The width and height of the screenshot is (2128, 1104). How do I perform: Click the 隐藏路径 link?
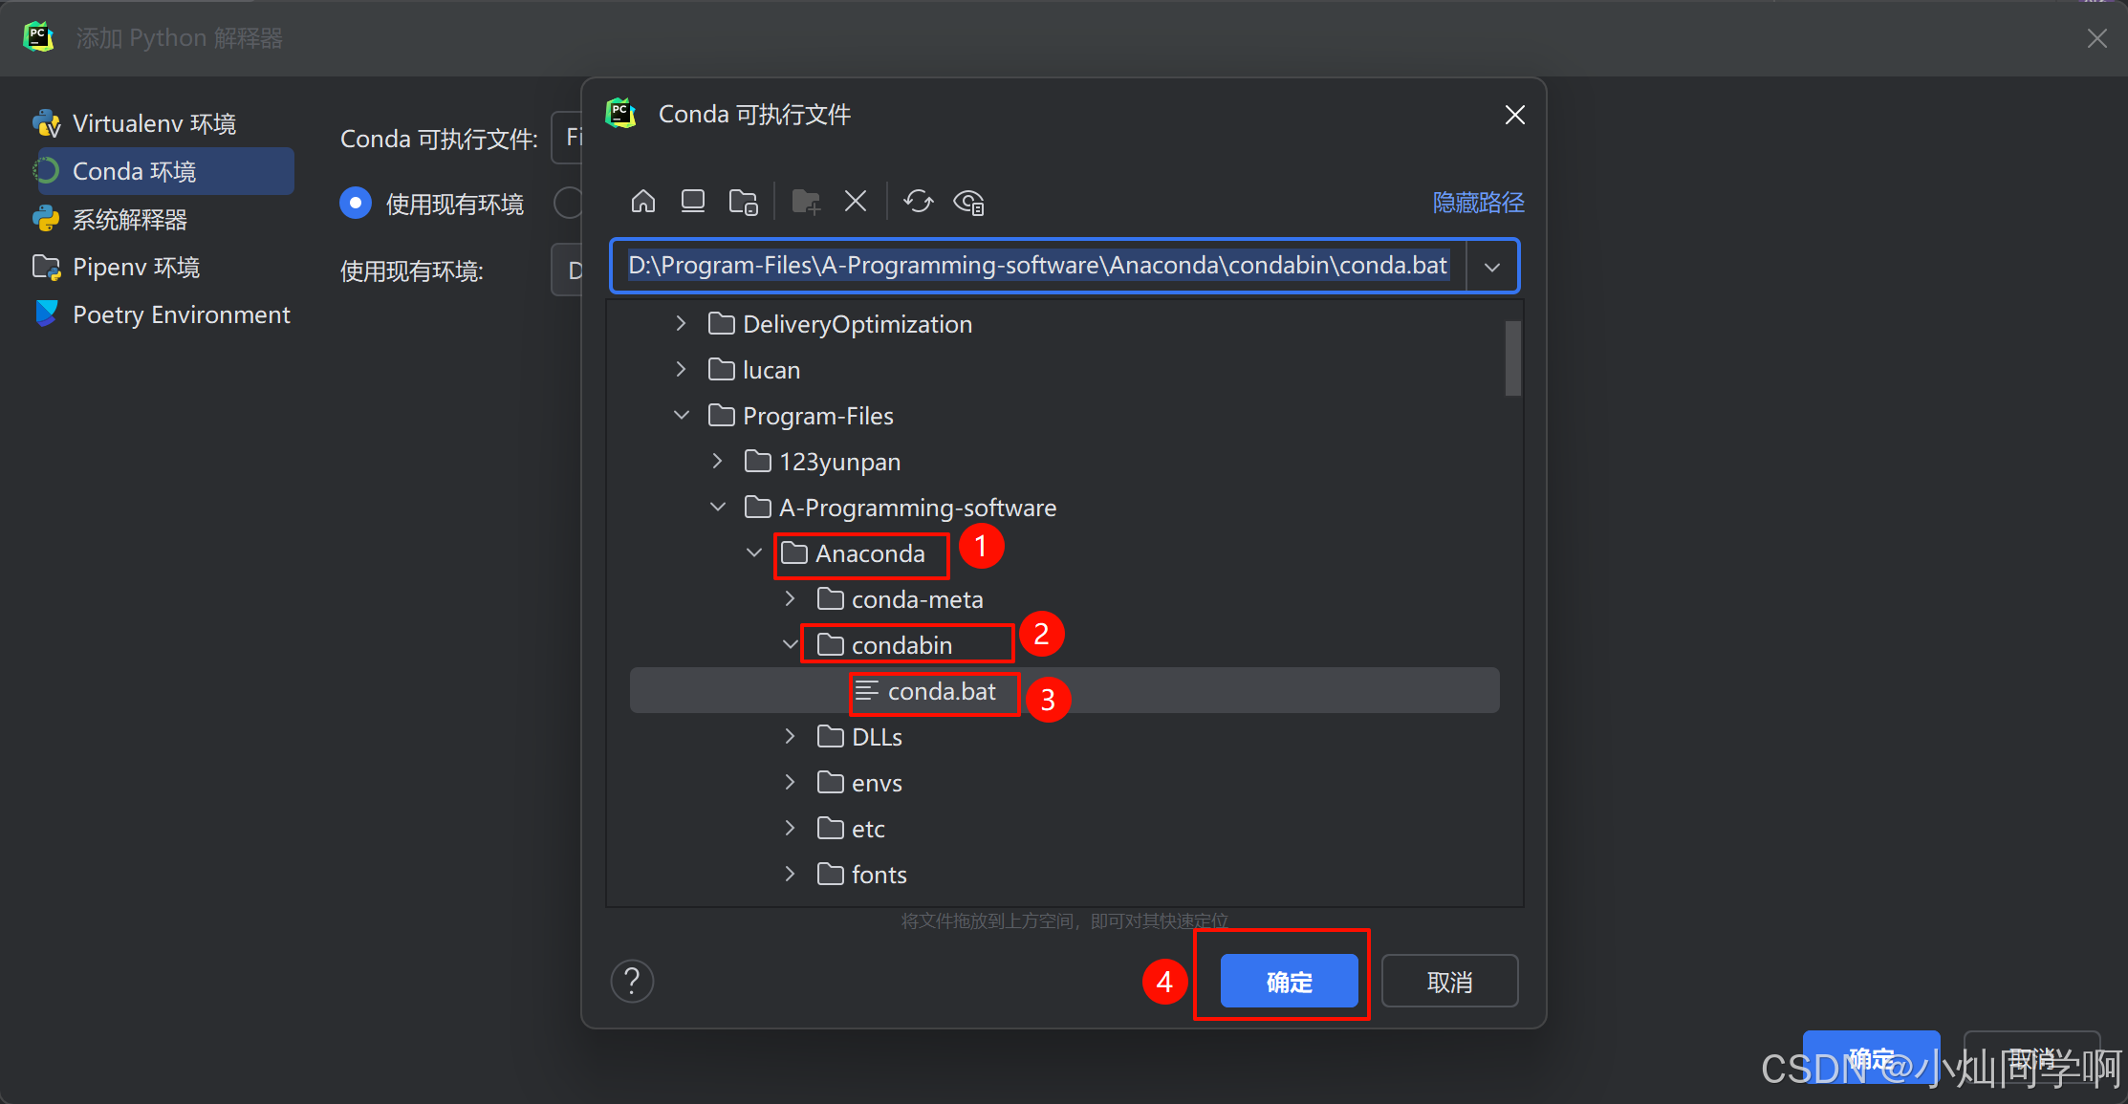1477,202
